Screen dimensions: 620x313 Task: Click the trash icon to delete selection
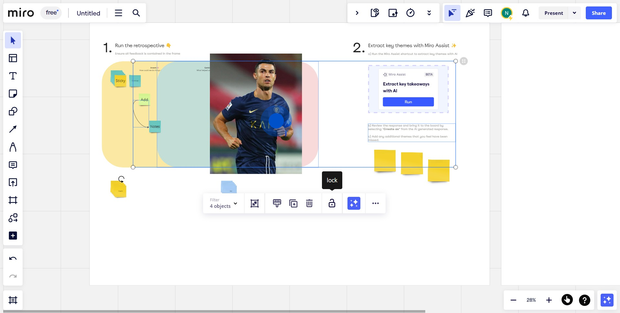pos(309,203)
